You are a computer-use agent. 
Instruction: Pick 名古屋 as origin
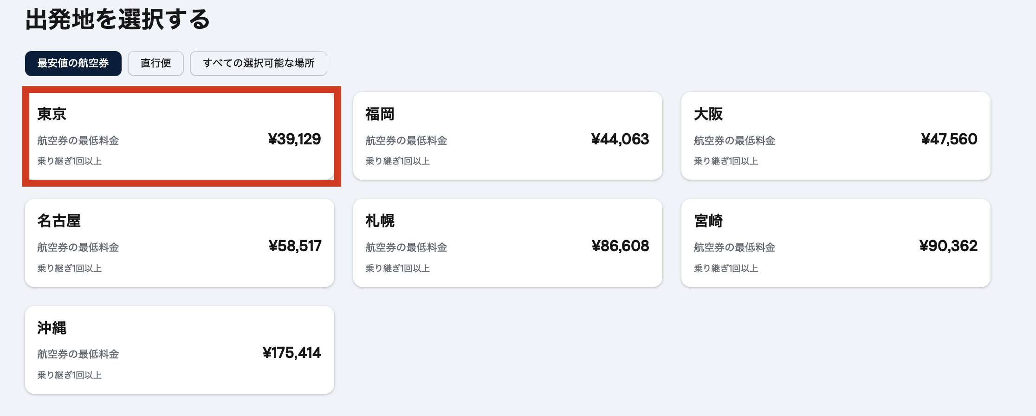(x=180, y=243)
